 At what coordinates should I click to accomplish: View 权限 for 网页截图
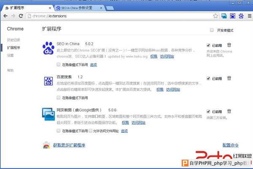tap(125, 123)
